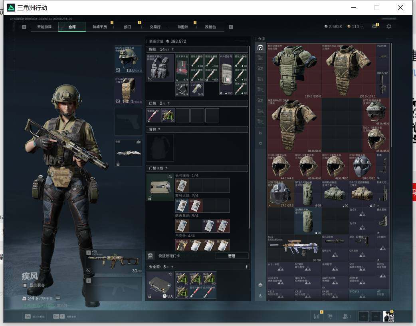Select the safe box case item
Image resolution: width=416 pixels, height=326 pixels.
[x=160, y=285]
